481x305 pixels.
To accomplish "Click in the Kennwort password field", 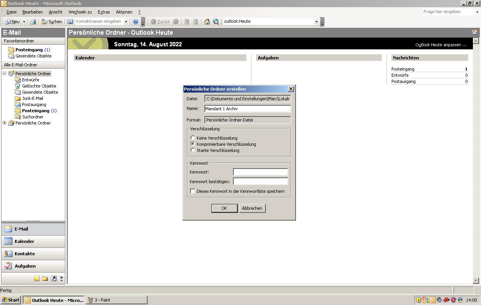I will 260,172.
